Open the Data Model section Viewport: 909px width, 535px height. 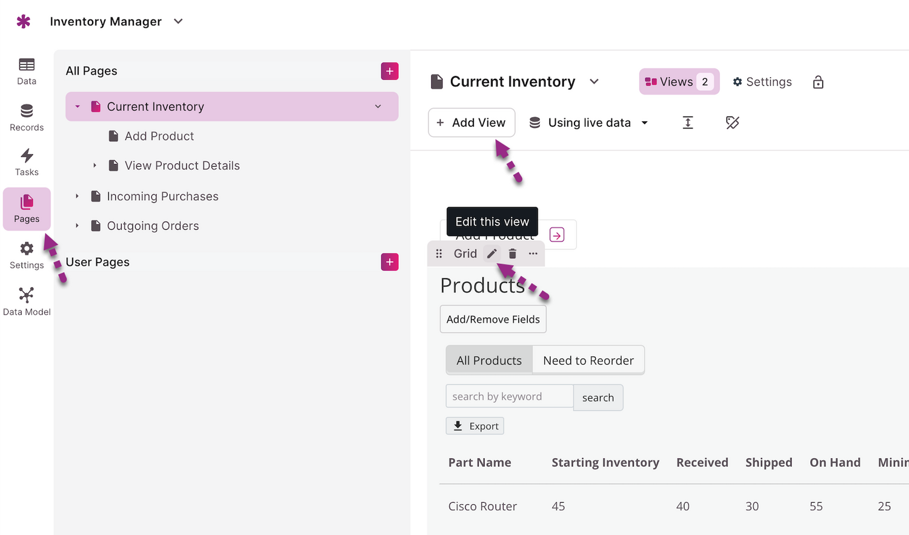coord(27,302)
